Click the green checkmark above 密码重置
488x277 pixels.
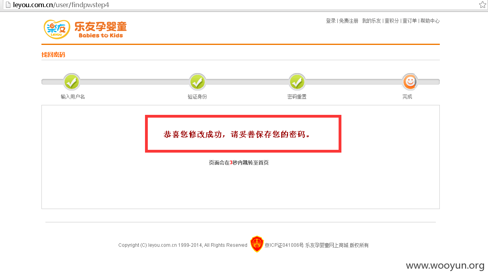pos(297,82)
